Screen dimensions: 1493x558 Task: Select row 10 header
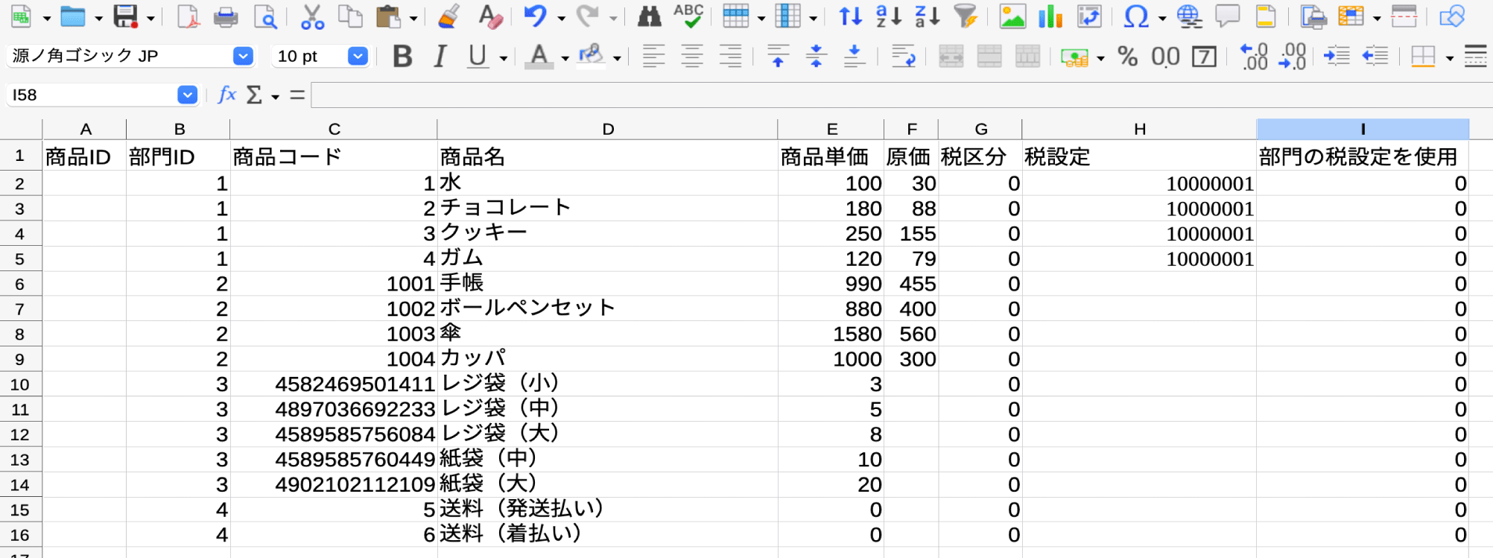pos(20,384)
